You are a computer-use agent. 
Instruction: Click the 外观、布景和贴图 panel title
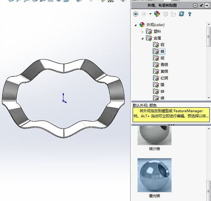pos(162,6)
